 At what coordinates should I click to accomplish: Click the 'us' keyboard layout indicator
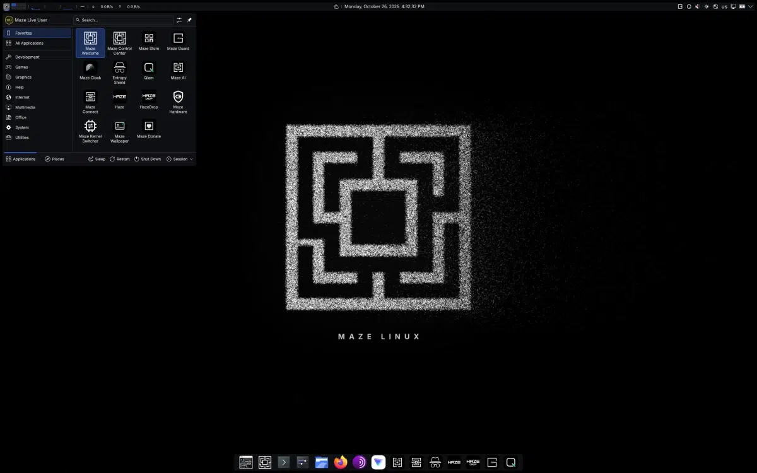coord(724,6)
